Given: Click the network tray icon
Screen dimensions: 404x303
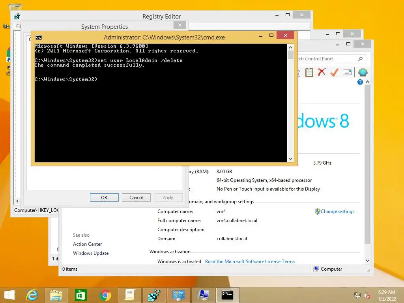Looking at the screenshot, I should 357,295.
